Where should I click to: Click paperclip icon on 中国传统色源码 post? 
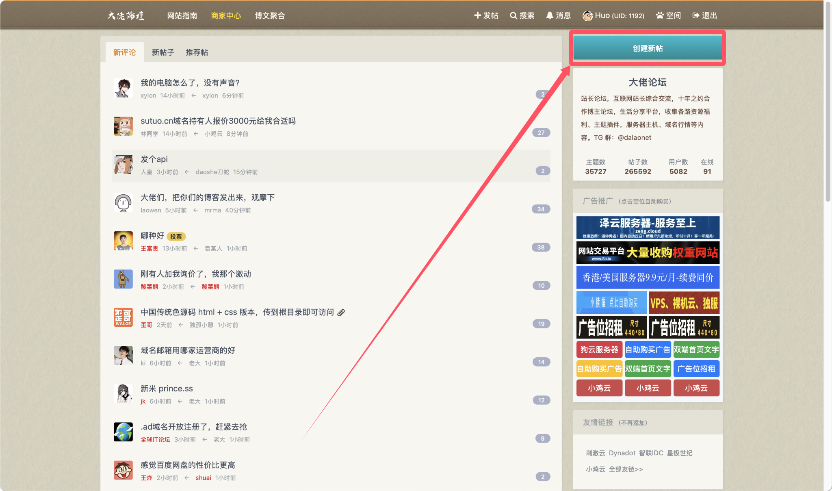(x=341, y=313)
